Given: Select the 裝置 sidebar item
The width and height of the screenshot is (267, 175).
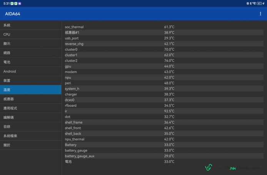Looking at the screenshot, I should click(30, 81).
